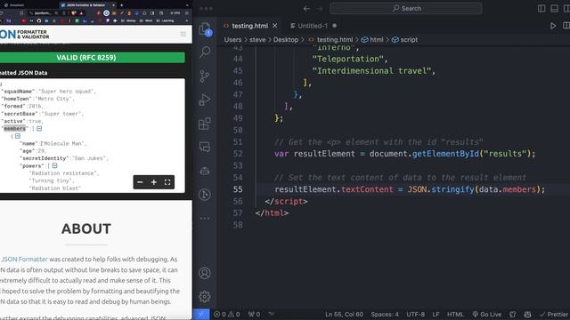570x320 pixels.
Task: Click the steve breadcrumb segment
Action: tap(257, 39)
